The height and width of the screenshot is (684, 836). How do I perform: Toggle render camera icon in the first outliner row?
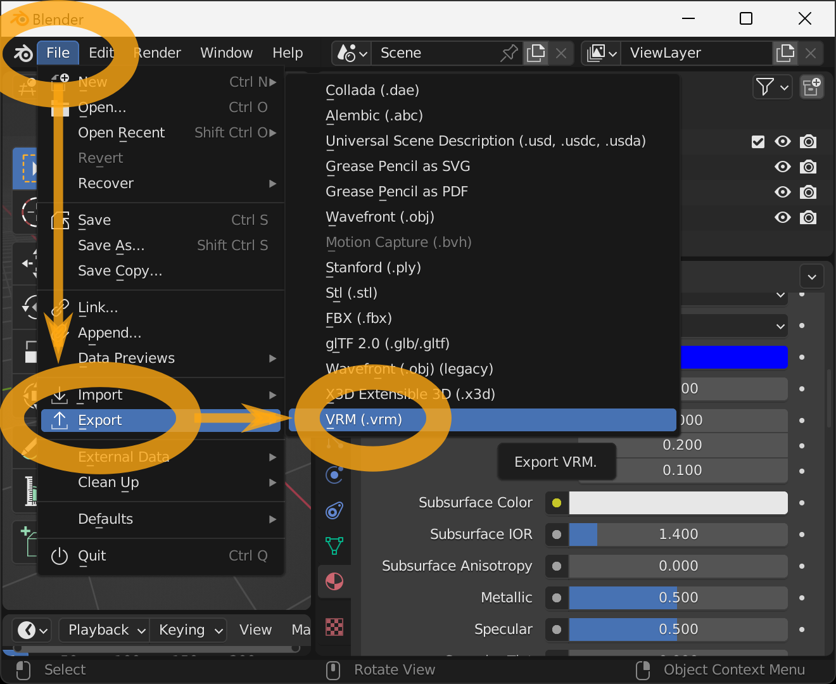click(x=808, y=142)
